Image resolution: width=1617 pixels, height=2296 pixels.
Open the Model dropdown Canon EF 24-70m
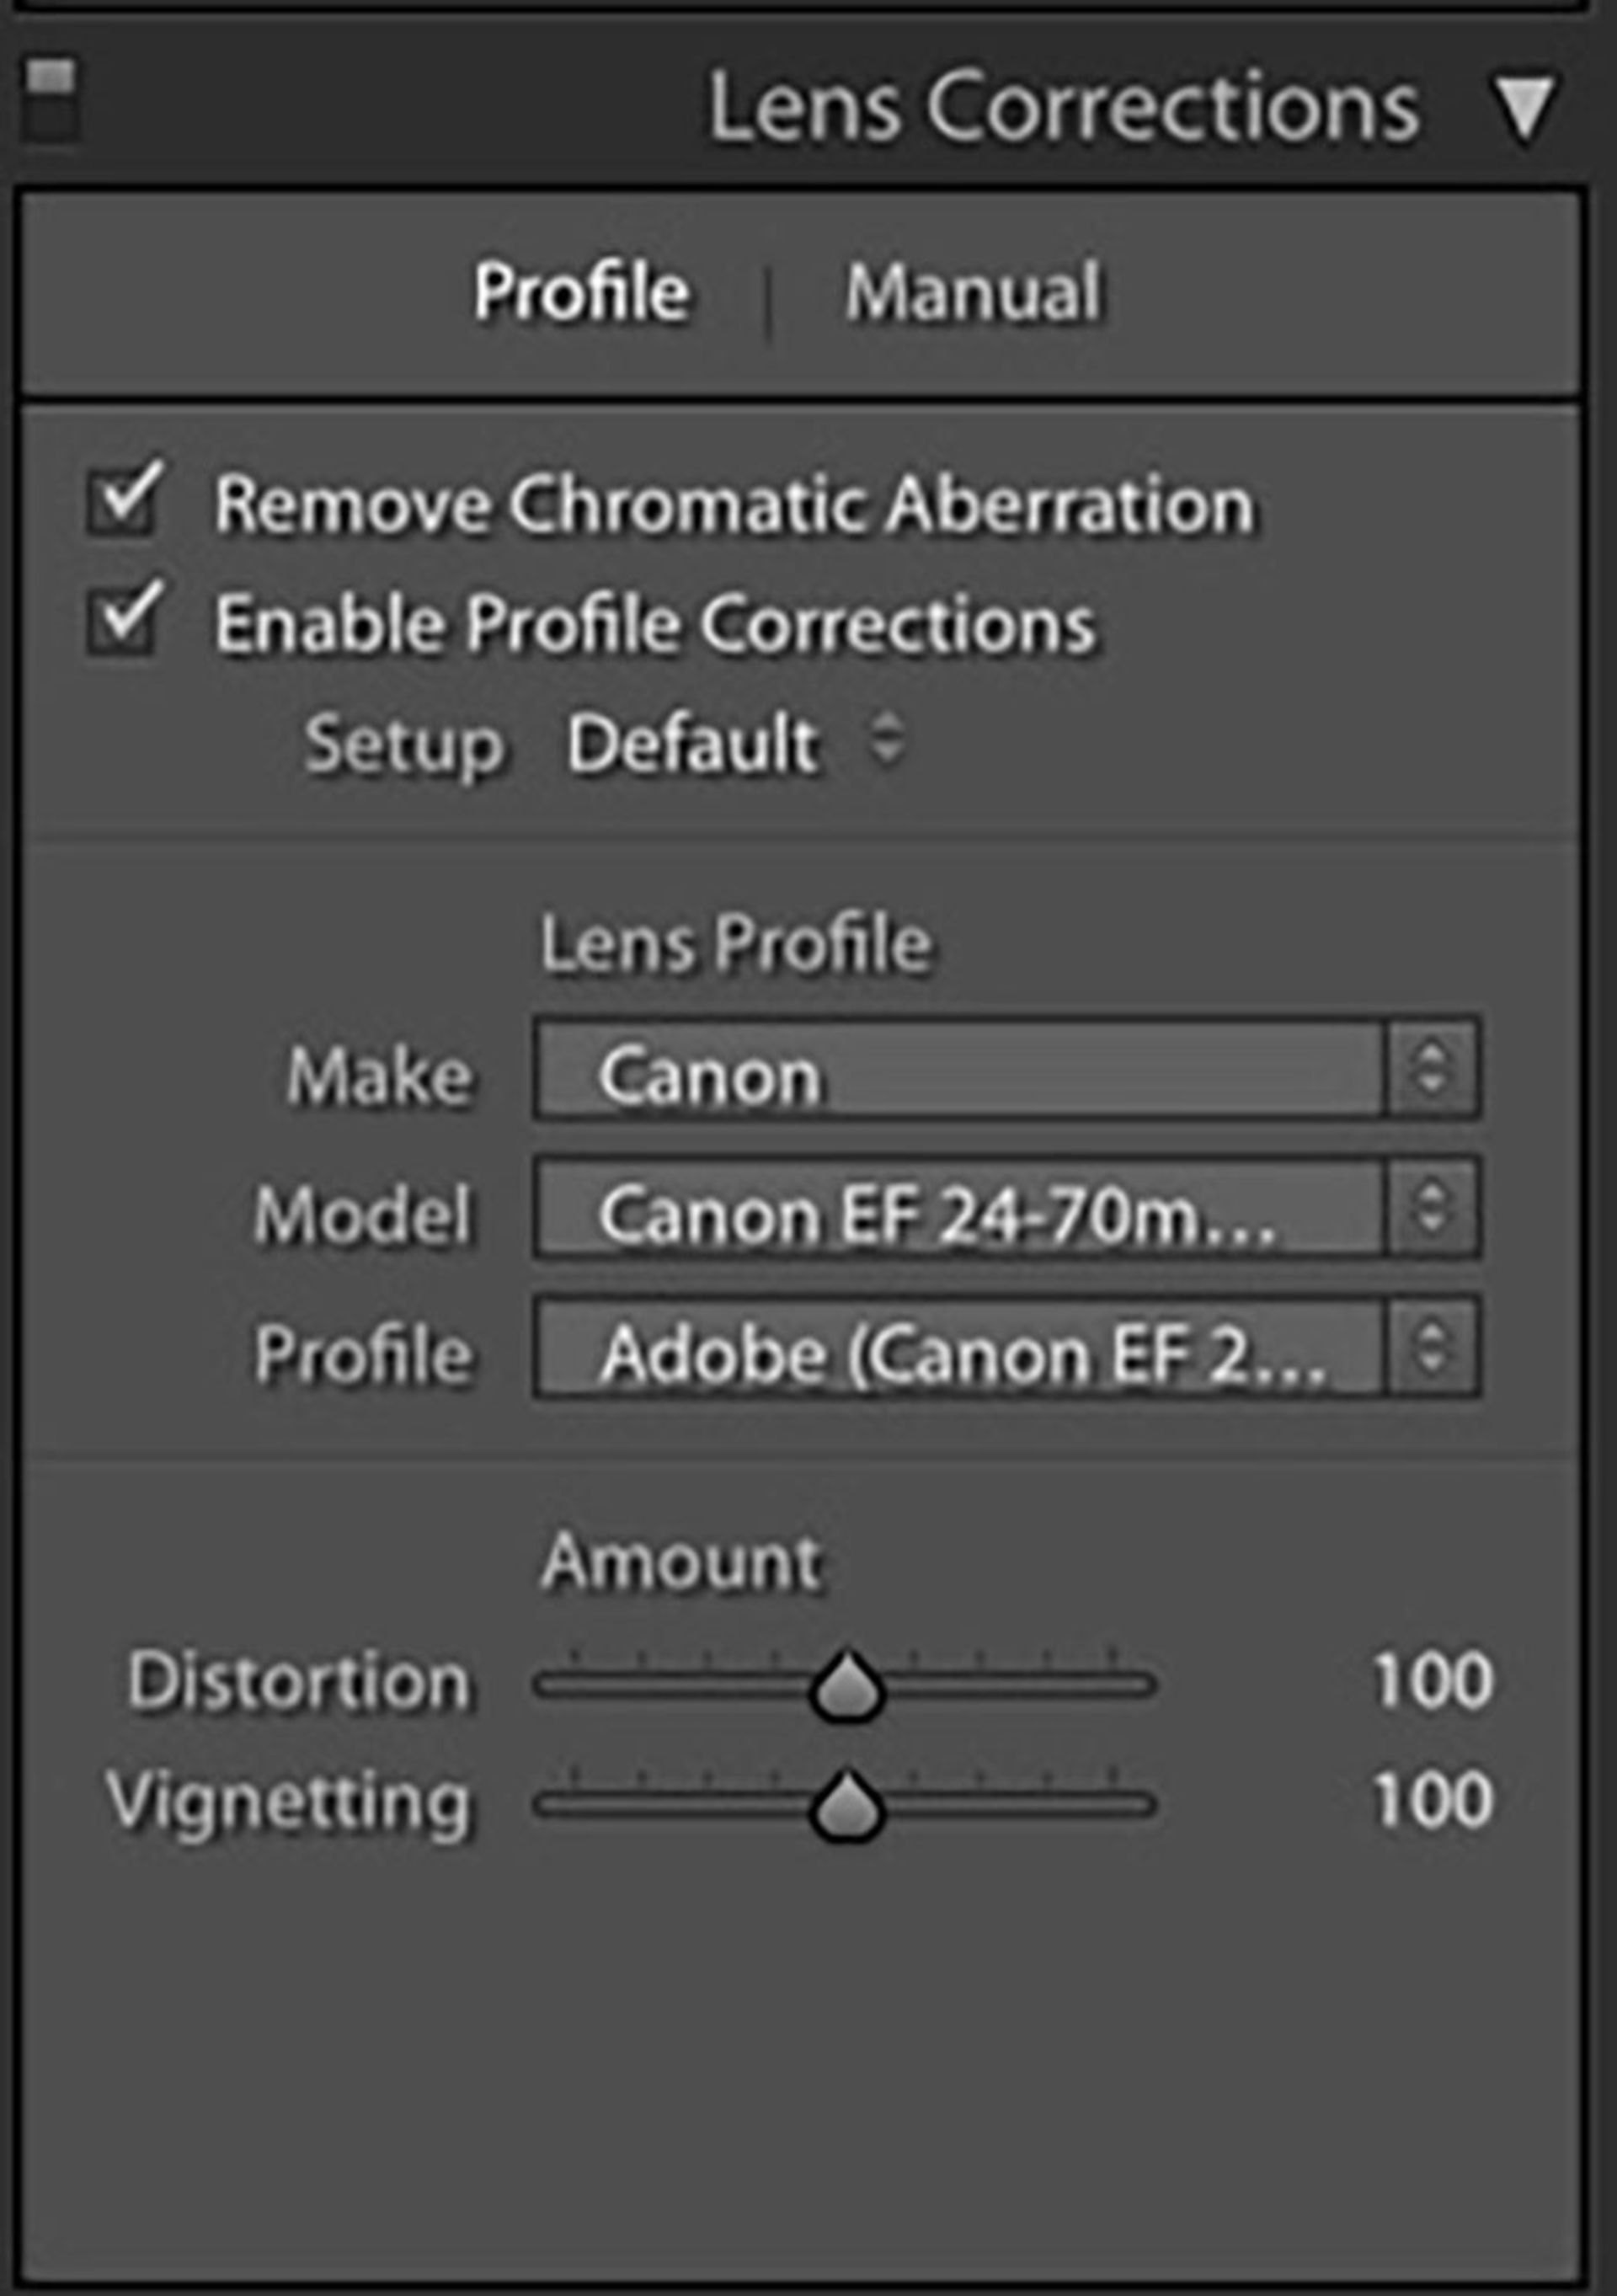point(1006,1209)
